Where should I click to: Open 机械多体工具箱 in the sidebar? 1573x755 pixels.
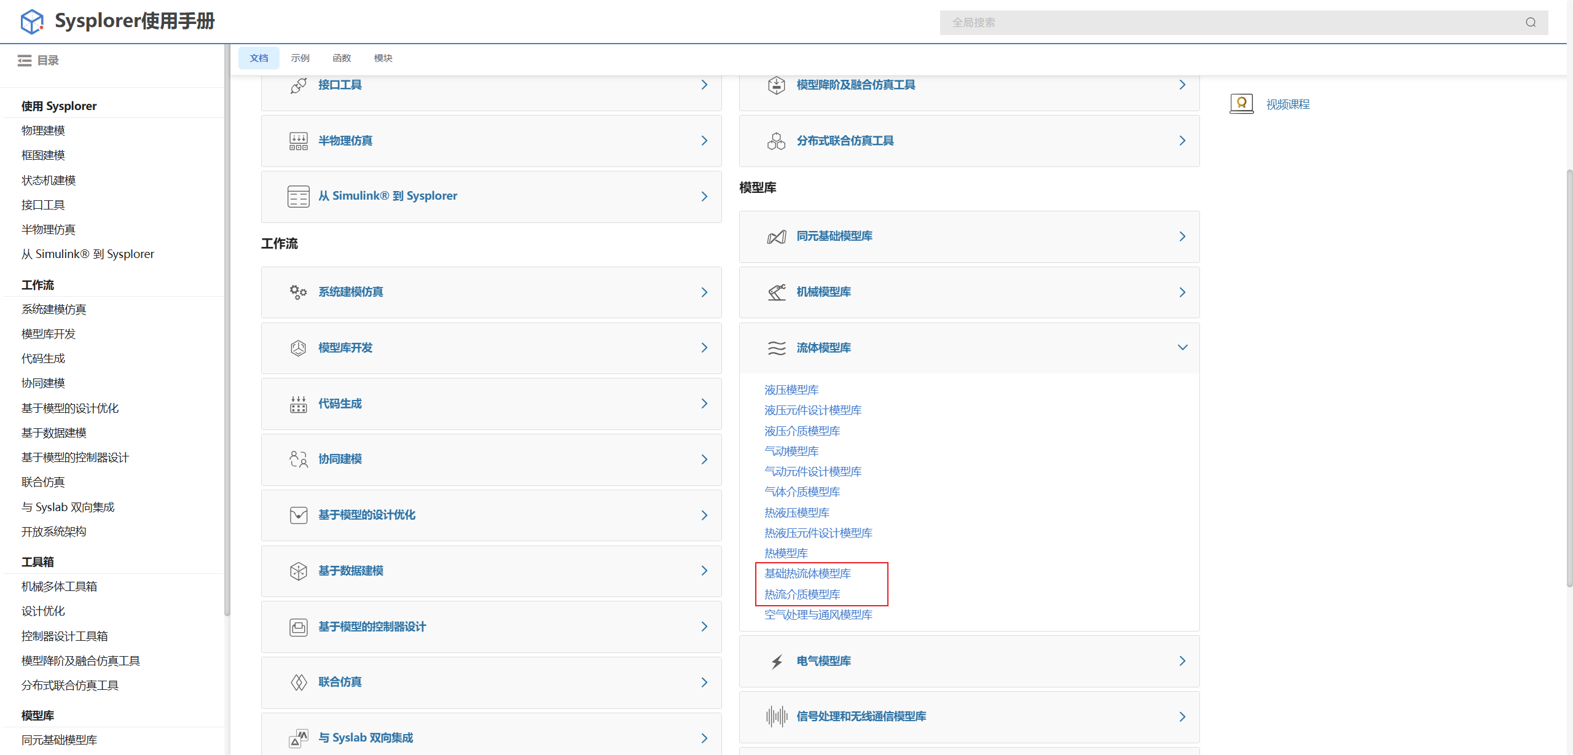[59, 587]
